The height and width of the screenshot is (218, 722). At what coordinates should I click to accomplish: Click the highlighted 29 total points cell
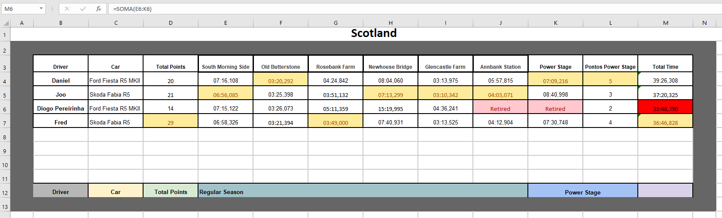coord(171,121)
